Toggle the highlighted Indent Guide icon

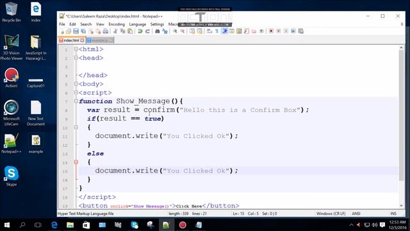coord(224,31)
